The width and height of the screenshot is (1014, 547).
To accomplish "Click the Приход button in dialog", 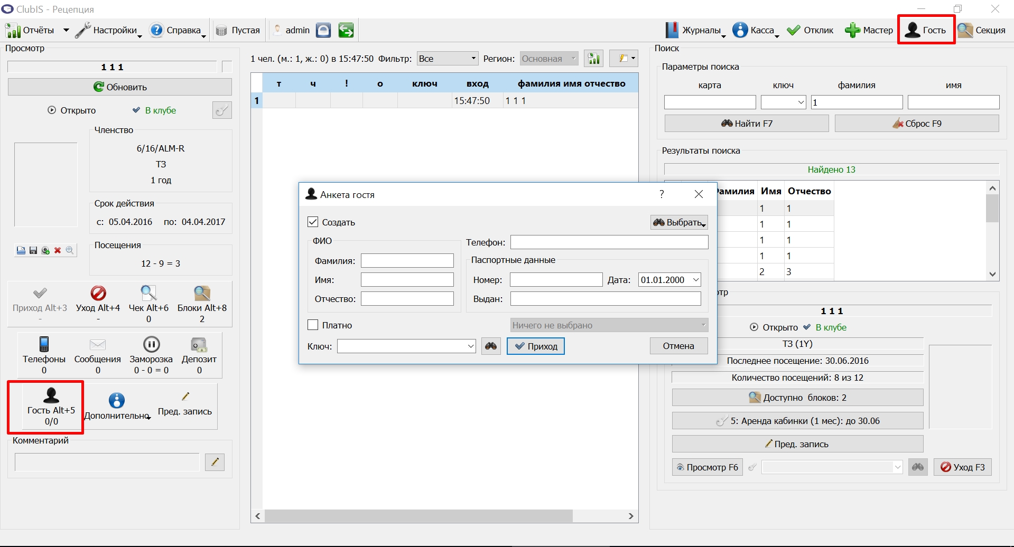I will tap(536, 346).
